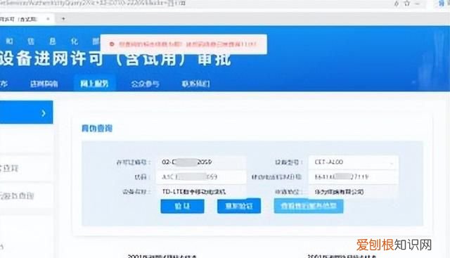This screenshot has height=258, width=450.
Task: Click the 扰码 input field
Action: 201,176
